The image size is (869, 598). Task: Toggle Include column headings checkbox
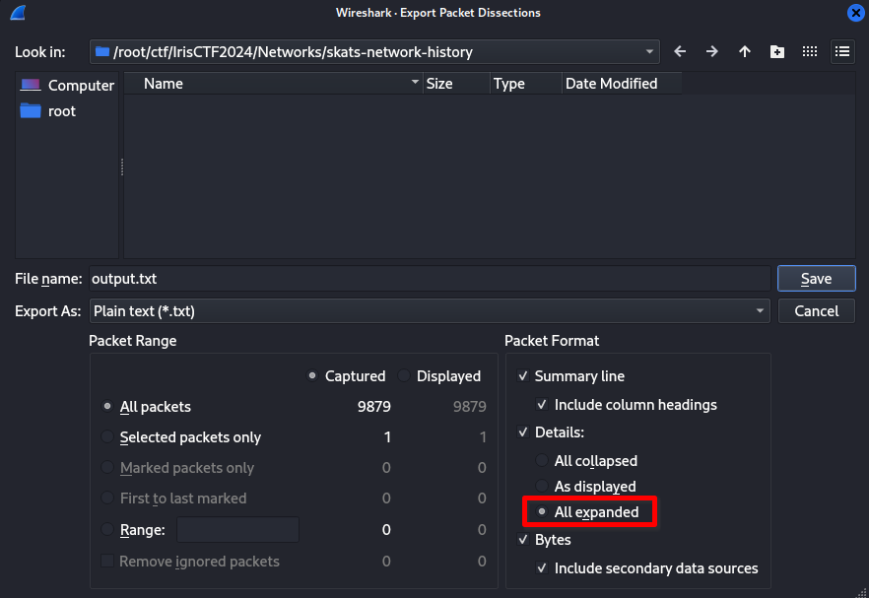[x=542, y=405]
